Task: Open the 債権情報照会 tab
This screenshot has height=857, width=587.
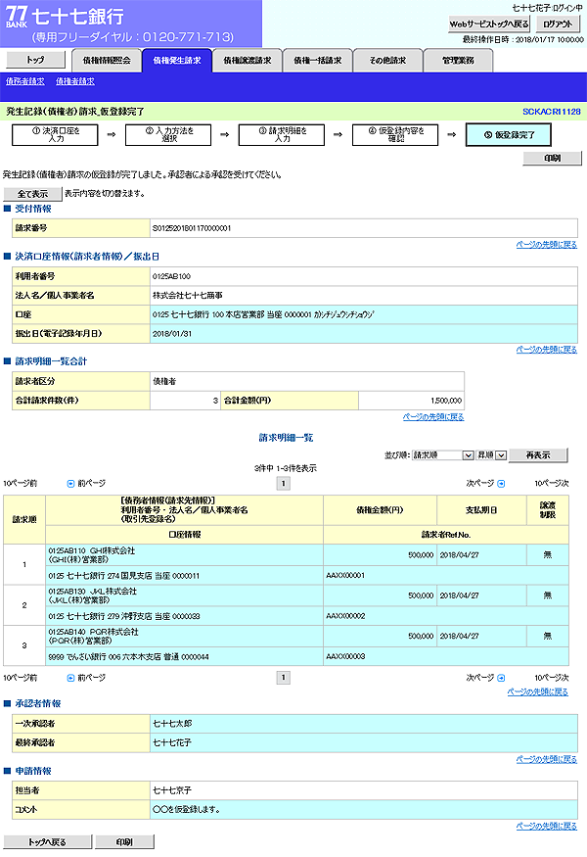Action: click(107, 60)
